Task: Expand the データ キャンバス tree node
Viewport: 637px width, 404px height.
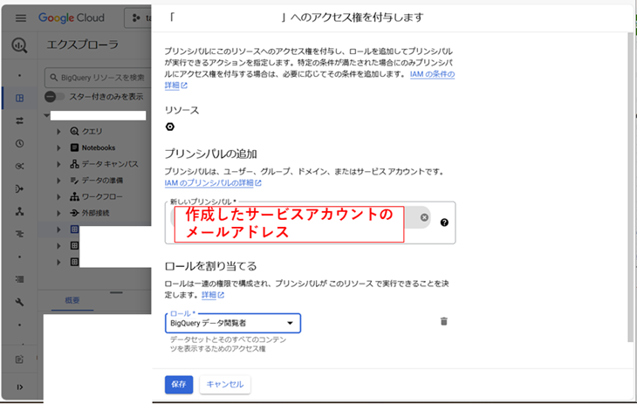Action: coord(59,164)
